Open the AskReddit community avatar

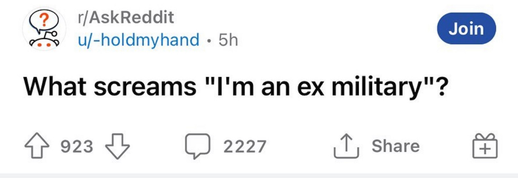pos(44,29)
